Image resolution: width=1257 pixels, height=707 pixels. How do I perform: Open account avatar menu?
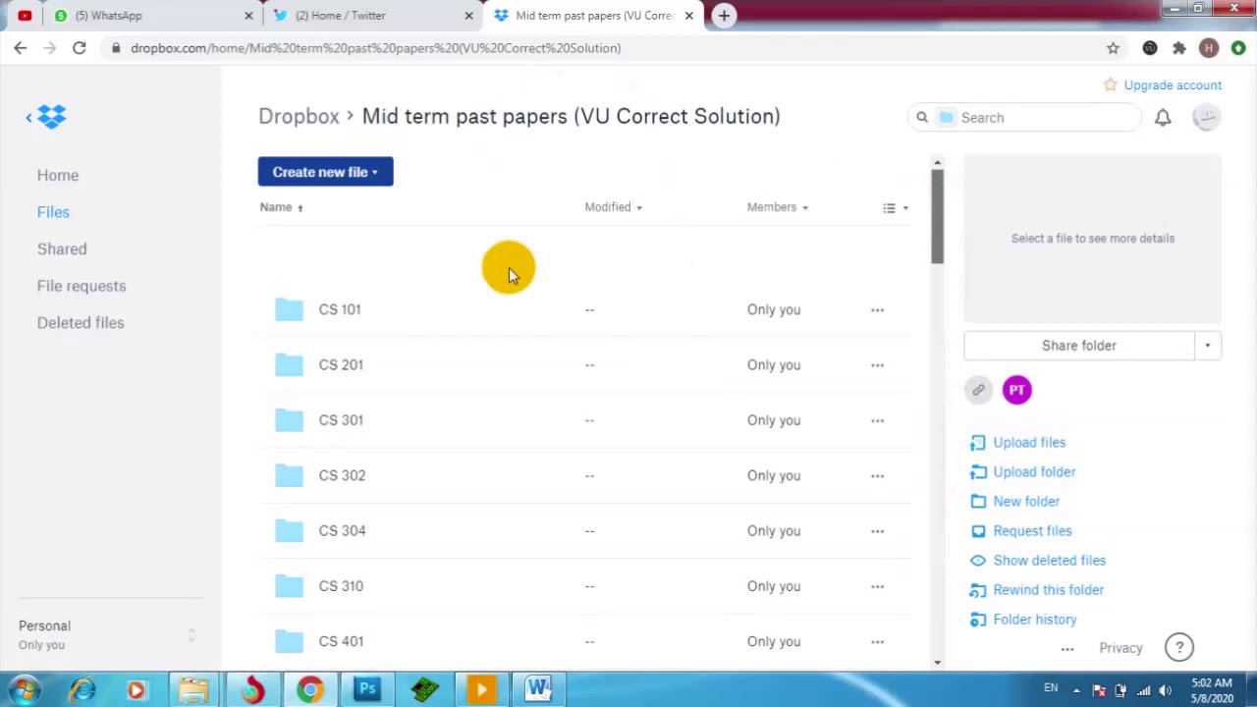point(1206,117)
